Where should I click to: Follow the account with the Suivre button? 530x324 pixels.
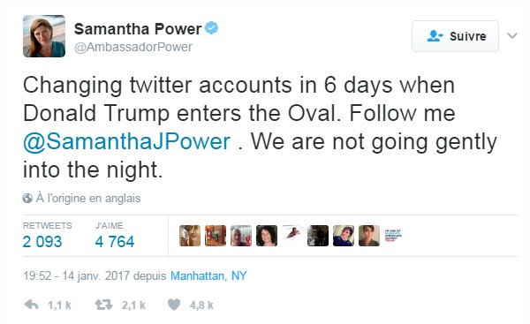coord(455,36)
